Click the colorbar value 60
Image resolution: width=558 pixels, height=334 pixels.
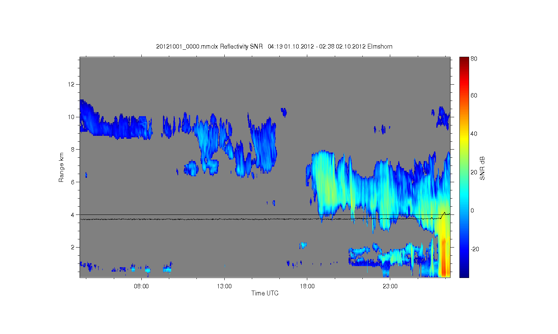tap(474, 96)
